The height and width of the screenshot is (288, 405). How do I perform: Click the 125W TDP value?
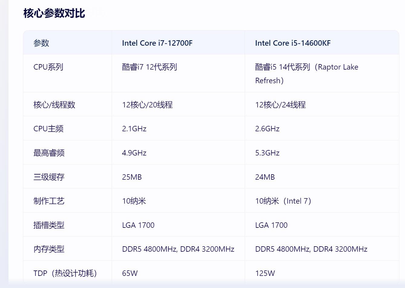265,273
